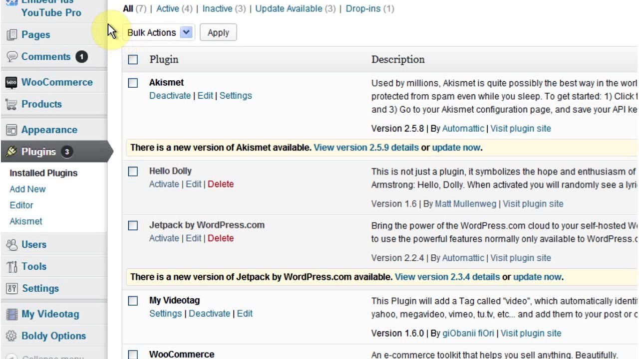Open the My Videotag menu

point(50,315)
